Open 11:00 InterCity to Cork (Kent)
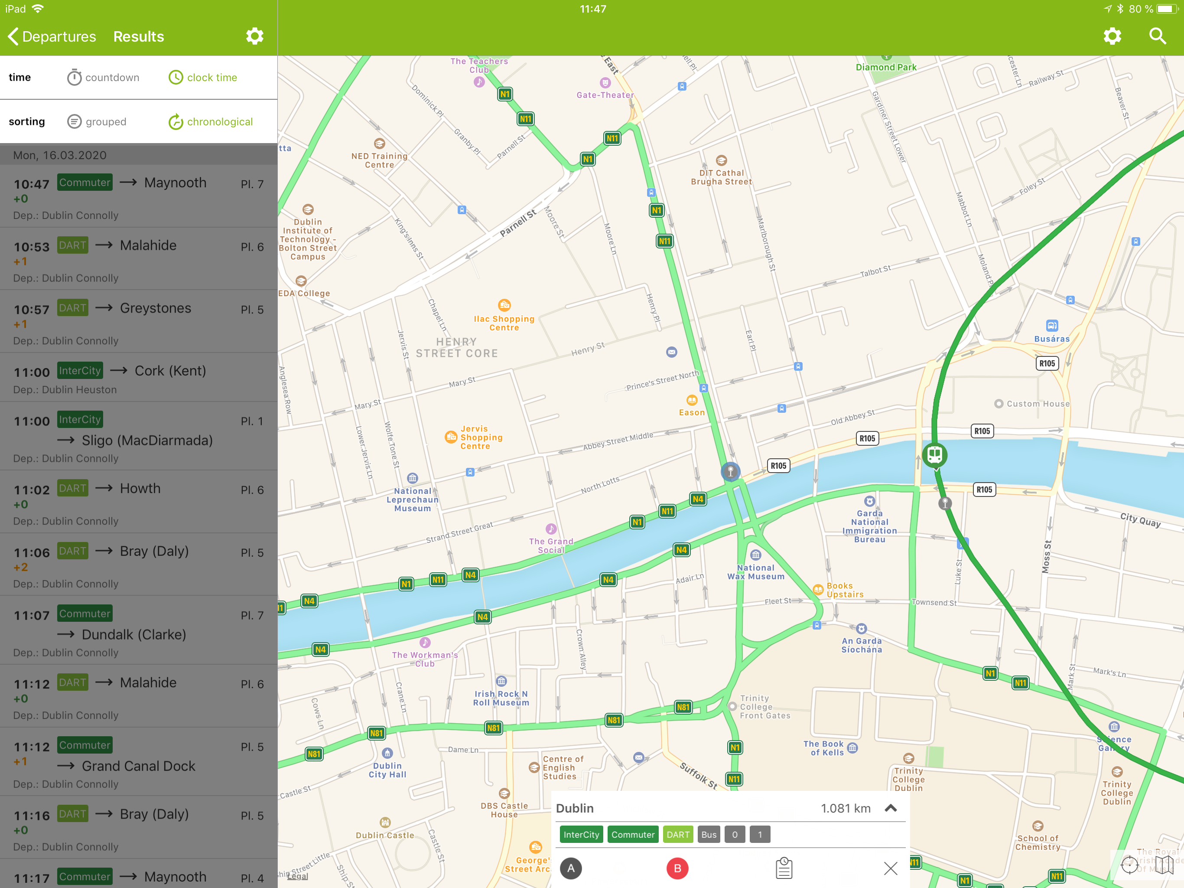The width and height of the screenshot is (1184, 888). [x=139, y=378]
